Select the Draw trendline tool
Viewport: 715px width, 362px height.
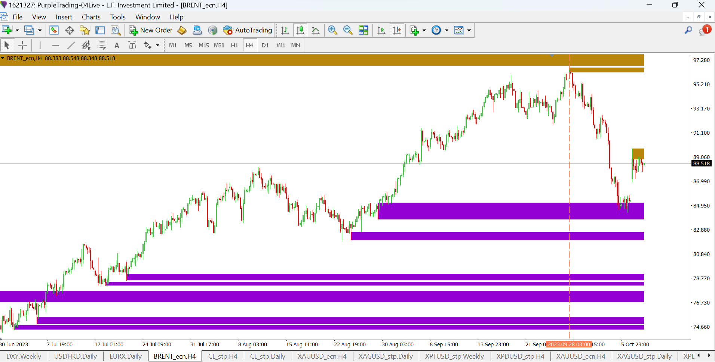pyautogui.click(x=71, y=46)
